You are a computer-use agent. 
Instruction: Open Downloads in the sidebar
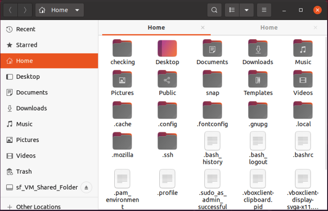49,108
